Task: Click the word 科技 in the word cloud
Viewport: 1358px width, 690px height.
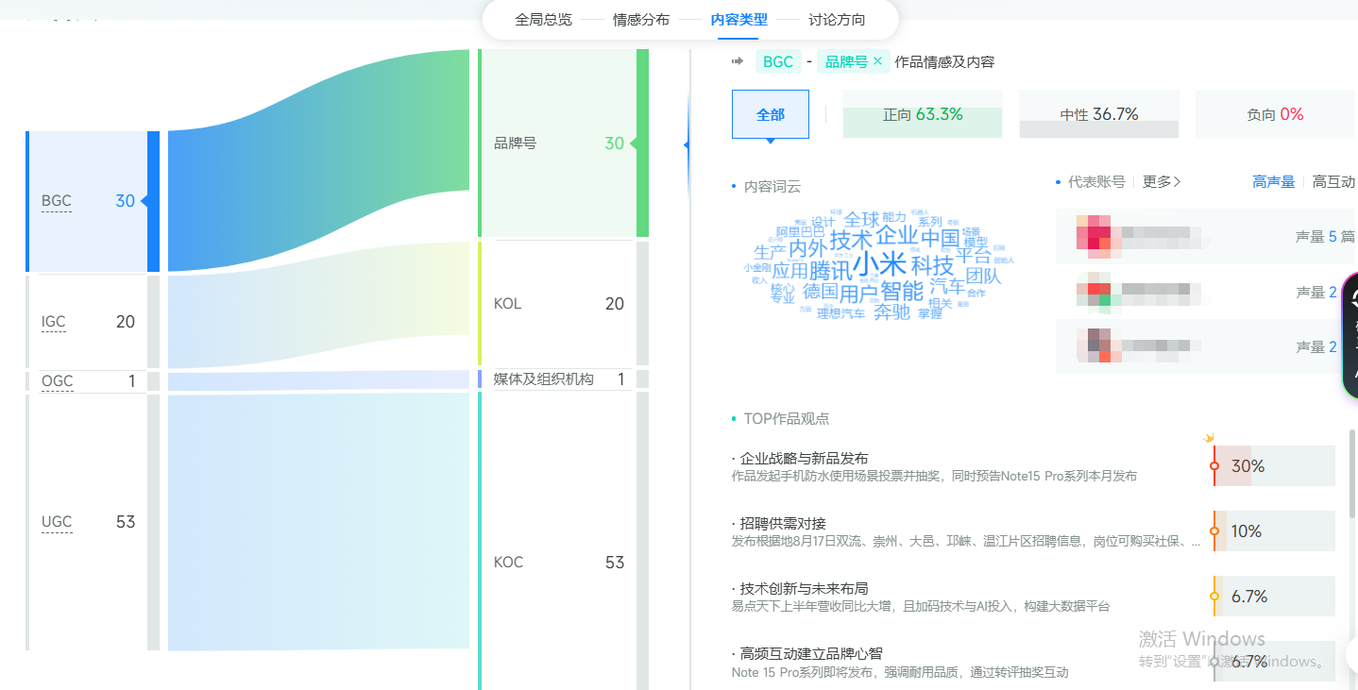Action: point(932,266)
